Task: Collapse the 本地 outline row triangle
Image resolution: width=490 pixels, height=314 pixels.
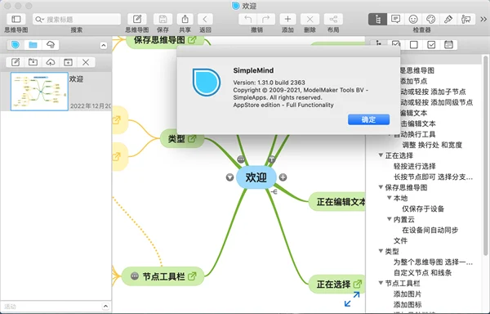Action: [x=389, y=198]
